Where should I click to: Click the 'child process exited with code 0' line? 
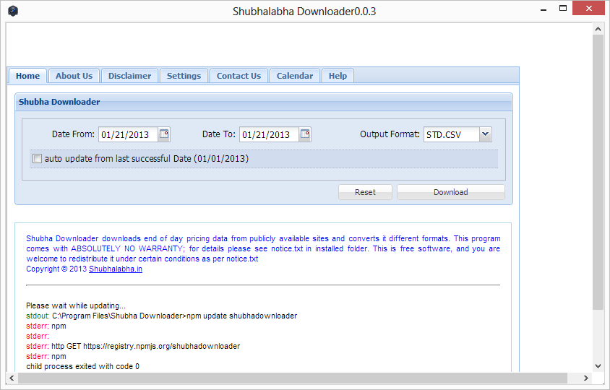tap(82, 366)
